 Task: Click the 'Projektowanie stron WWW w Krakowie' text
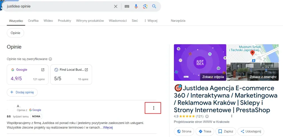click(201, 122)
